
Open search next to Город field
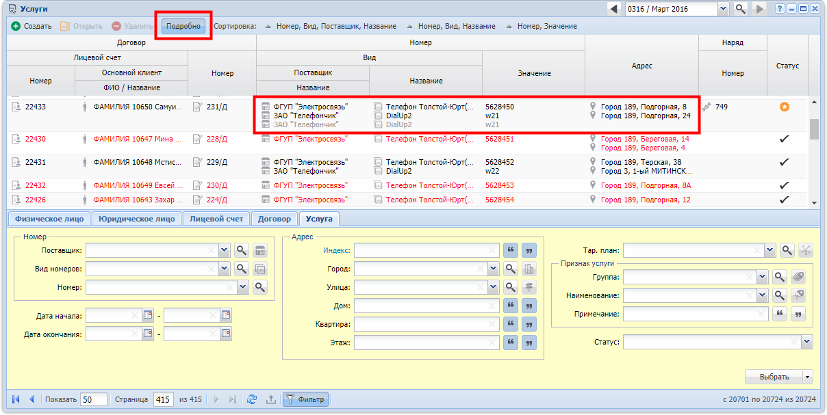511,269
